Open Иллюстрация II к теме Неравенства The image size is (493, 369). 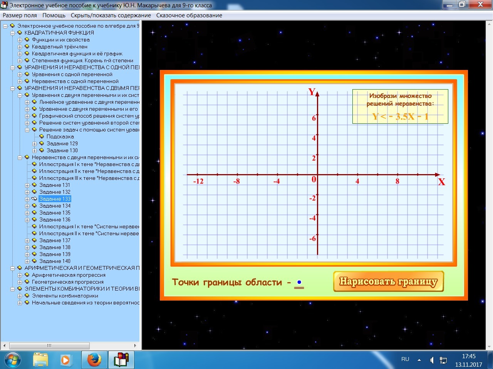pos(89,171)
